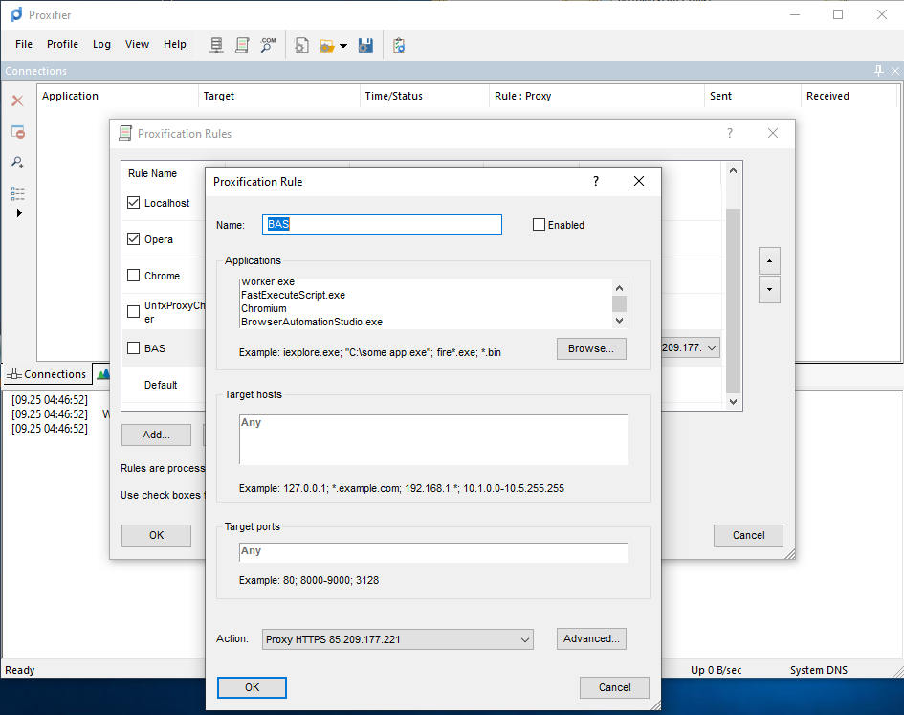Screen dimensions: 904x715
Task: Check the BAS rule checkbox
Action: (x=133, y=348)
